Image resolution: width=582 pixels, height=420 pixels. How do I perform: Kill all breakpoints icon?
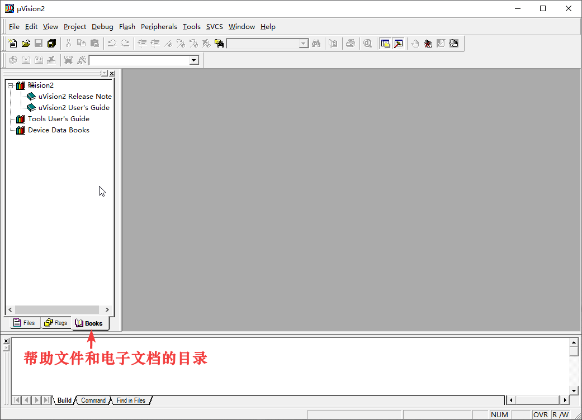coord(428,44)
